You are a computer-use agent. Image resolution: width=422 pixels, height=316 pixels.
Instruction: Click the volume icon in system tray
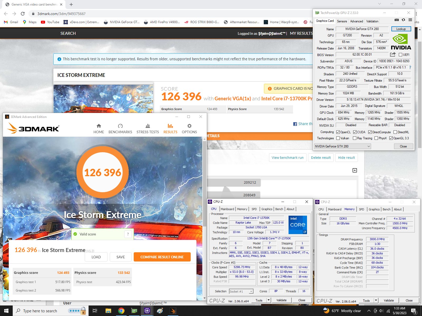[381, 311]
